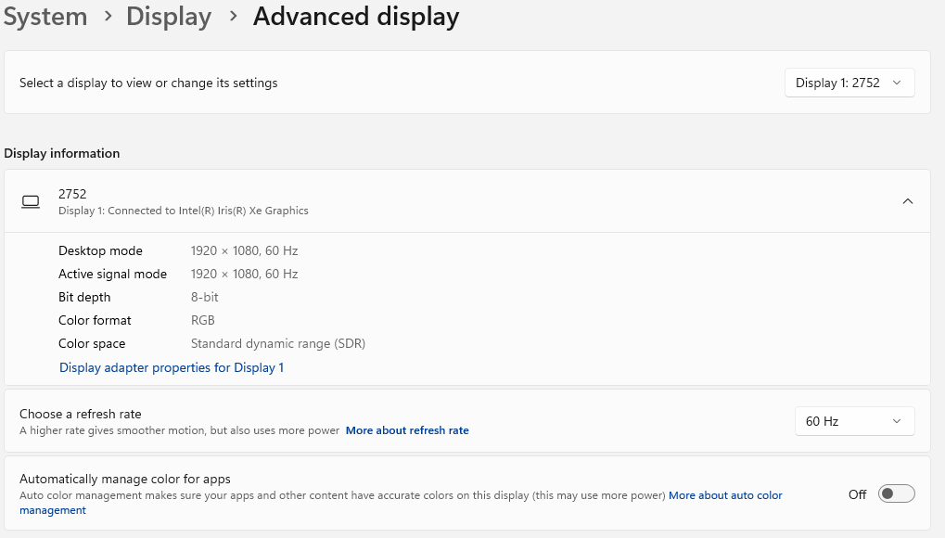This screenshot has width=945, height=538.
Task: Select the Desktop mode resolution value
Action: (x=244, y=250)
